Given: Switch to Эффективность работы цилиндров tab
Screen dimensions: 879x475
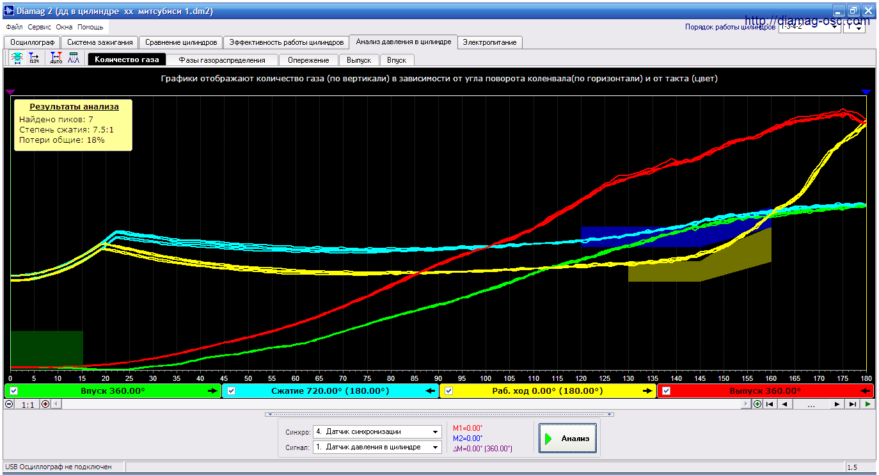Looking at the screenshot, I should 287,42.
